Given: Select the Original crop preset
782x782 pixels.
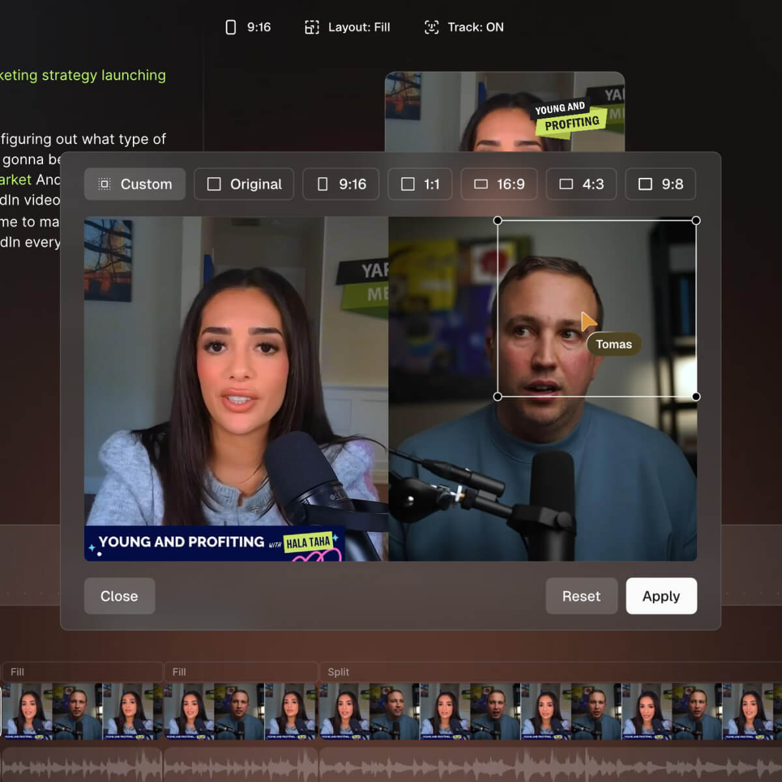Looking at the screenshot, I should tap(244, 184).
